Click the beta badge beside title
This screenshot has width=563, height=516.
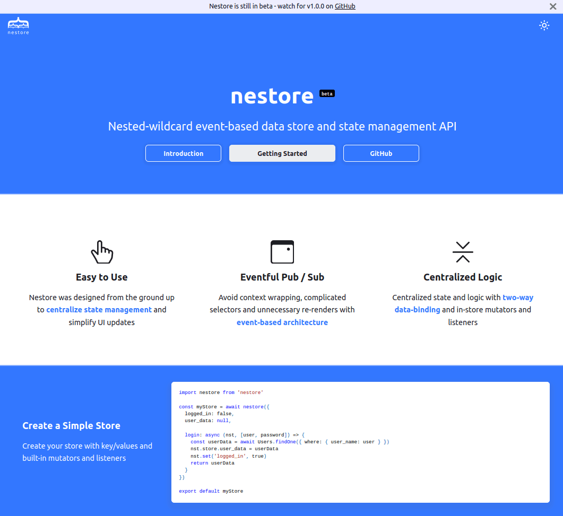pos(327,94)
